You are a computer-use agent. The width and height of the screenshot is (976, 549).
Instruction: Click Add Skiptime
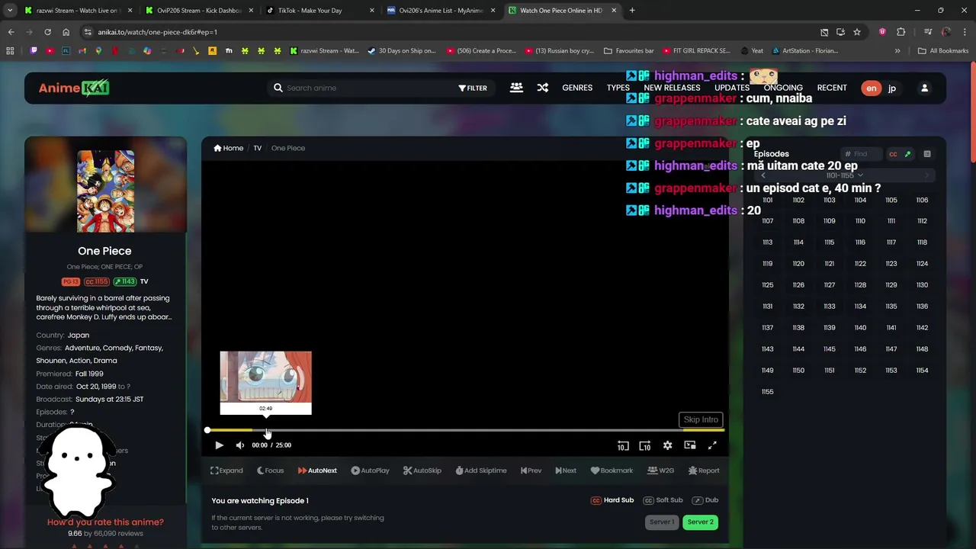click(481, 470)
